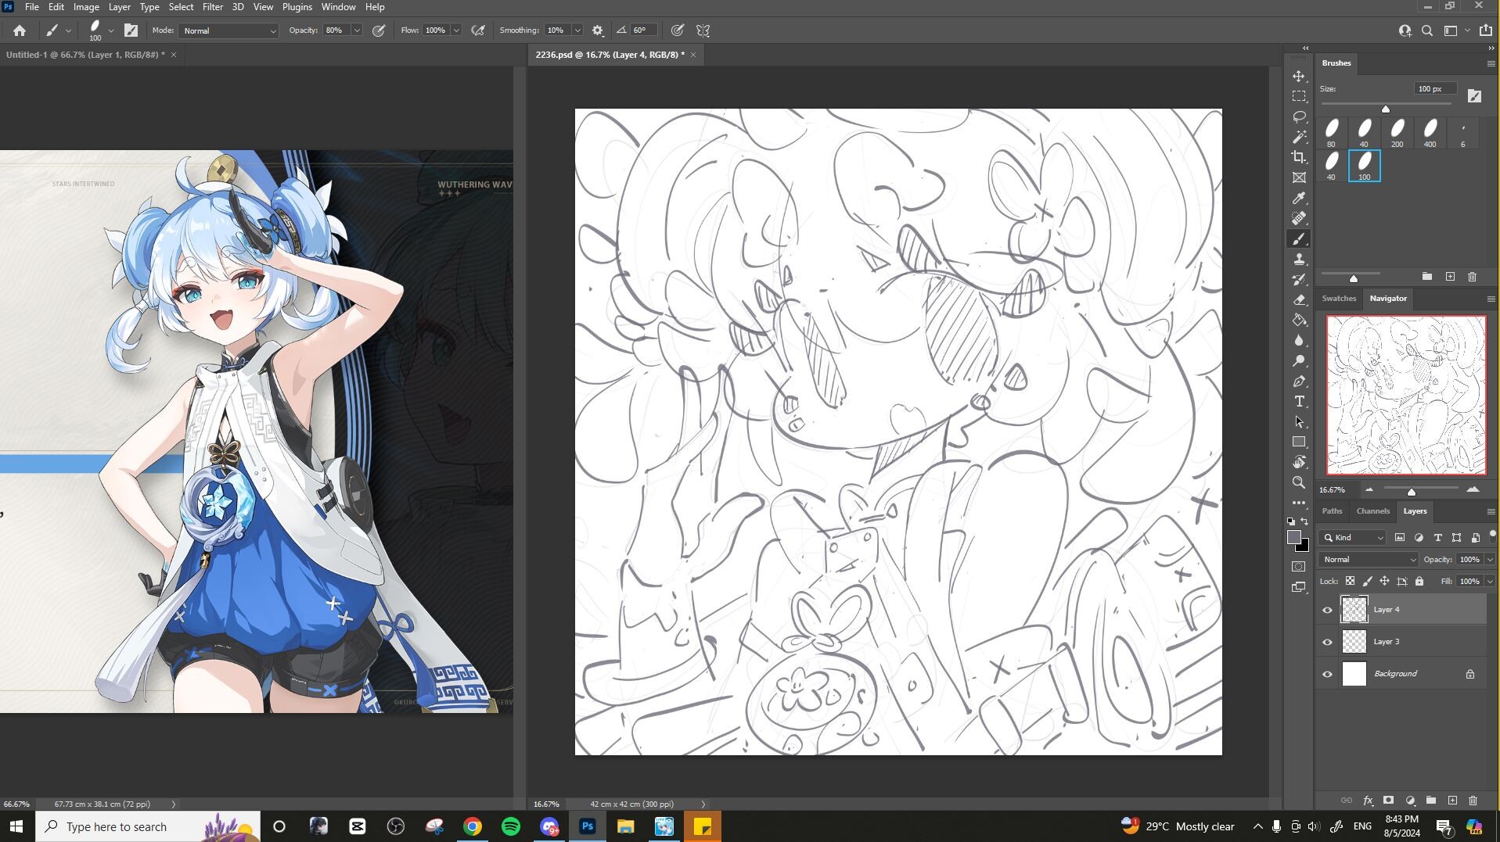This screenshot has width=1500, height=842.
Task: Create a new layer from Layers panel
Action: pos(1452,801)
